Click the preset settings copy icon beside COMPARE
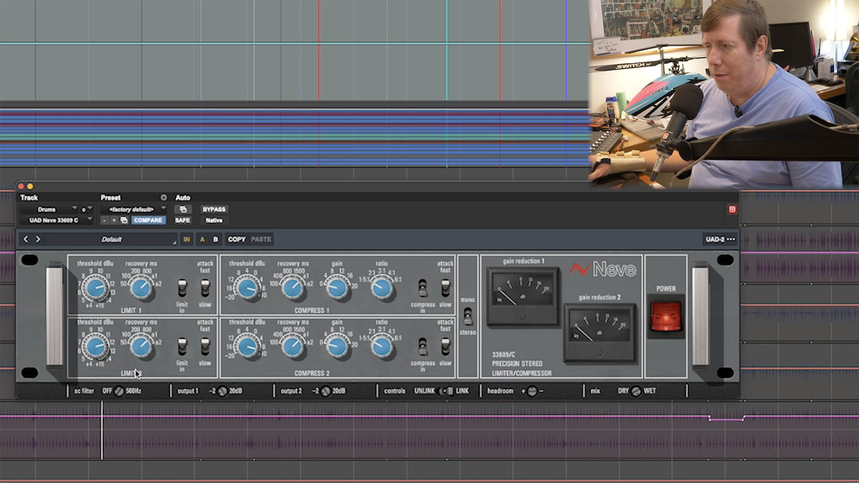The width and height of the screenshot is (859, 483). [x=124, y=220]
